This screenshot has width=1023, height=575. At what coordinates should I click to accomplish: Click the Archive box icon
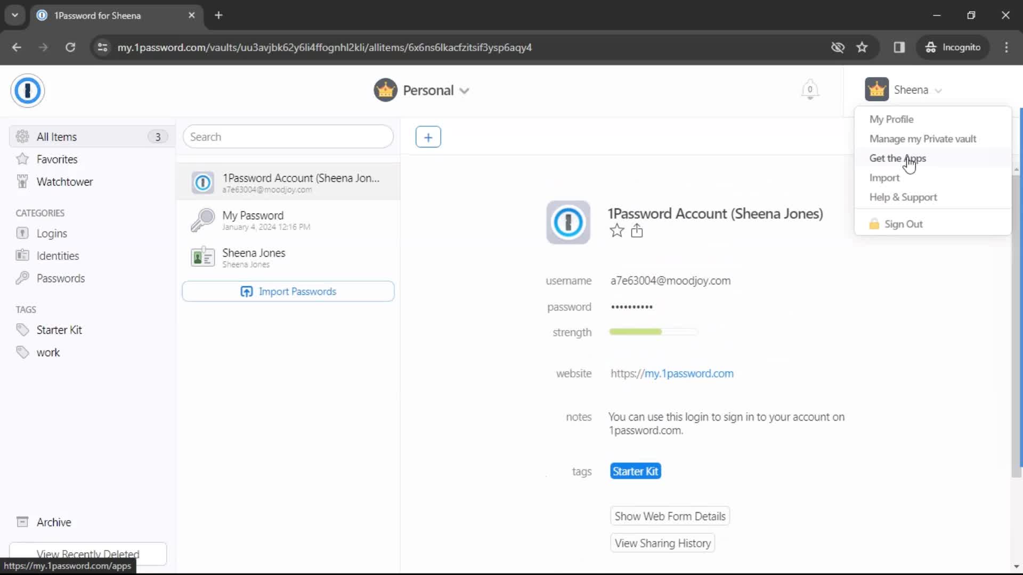tap(22, 522)
